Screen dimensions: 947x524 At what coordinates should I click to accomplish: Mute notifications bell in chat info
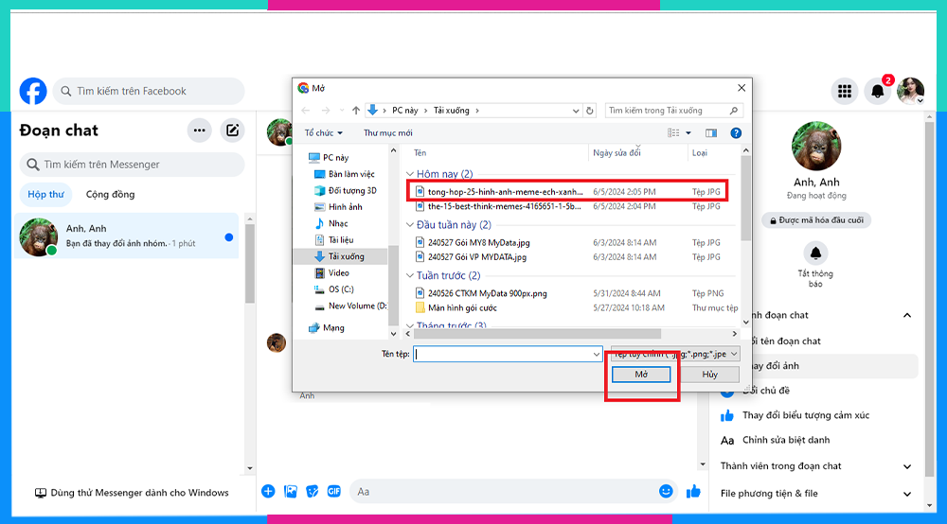tap(815, 253)
